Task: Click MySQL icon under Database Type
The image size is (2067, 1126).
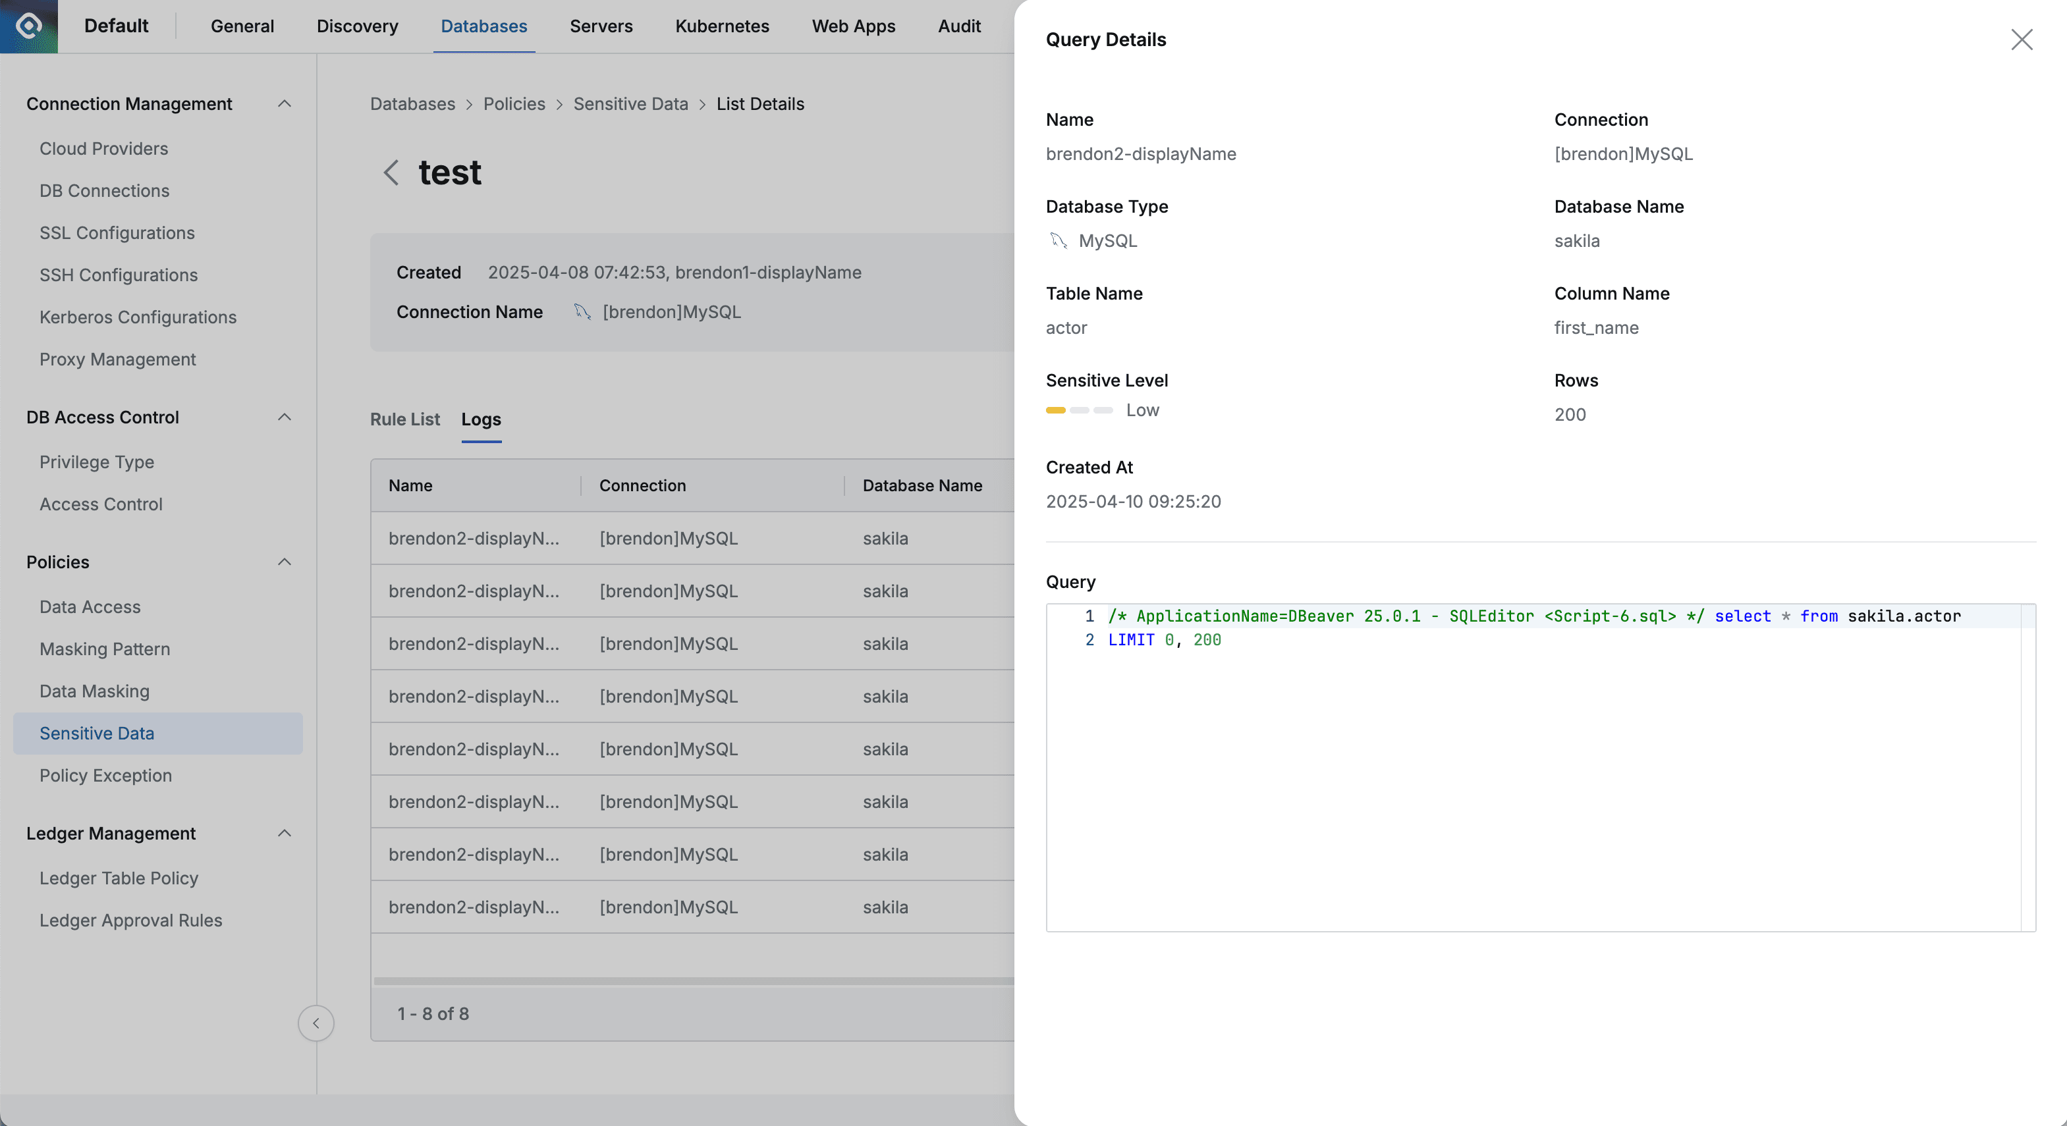Action: coord(1059,240)
